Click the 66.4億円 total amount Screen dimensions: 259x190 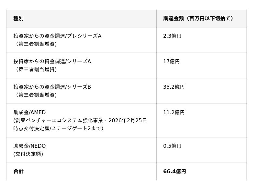coord(175,171)
